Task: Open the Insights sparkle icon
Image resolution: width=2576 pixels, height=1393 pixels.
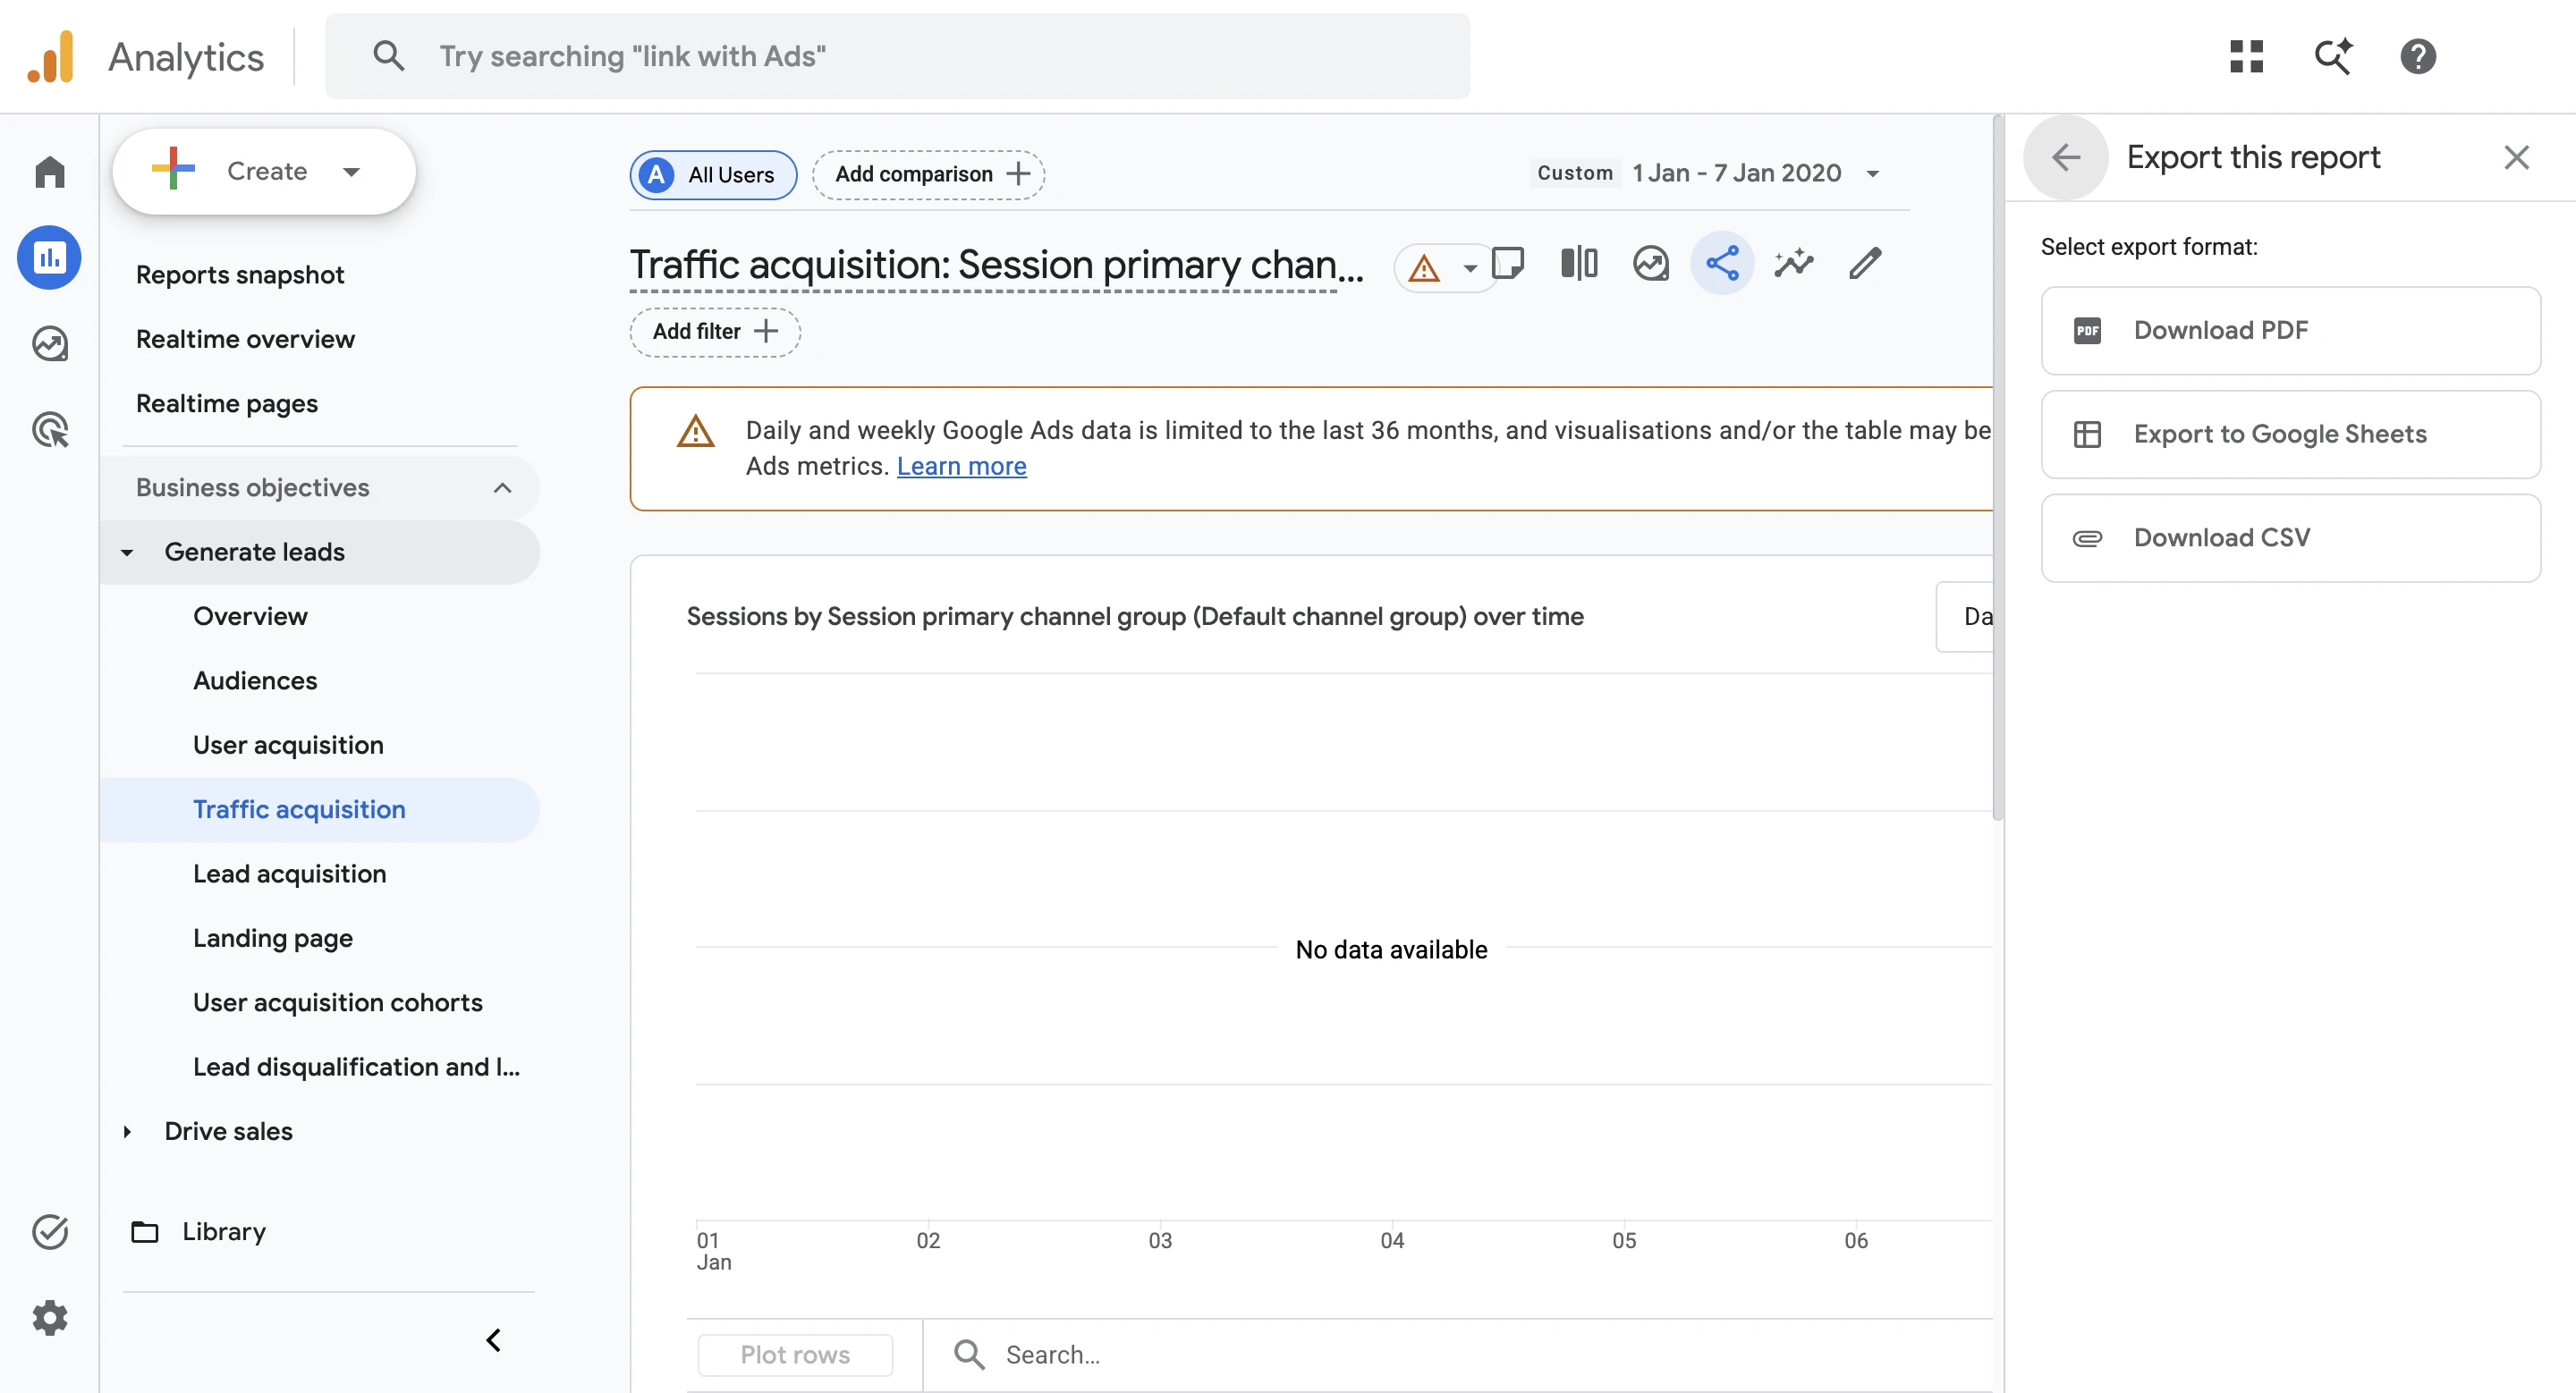Action: [1794, 264]
